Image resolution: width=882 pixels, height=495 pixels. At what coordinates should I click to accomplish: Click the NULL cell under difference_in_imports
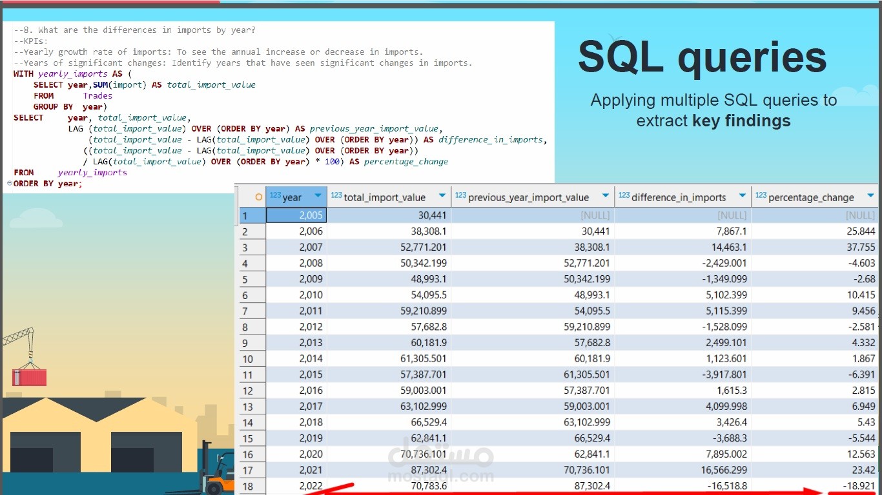(683, 215)
